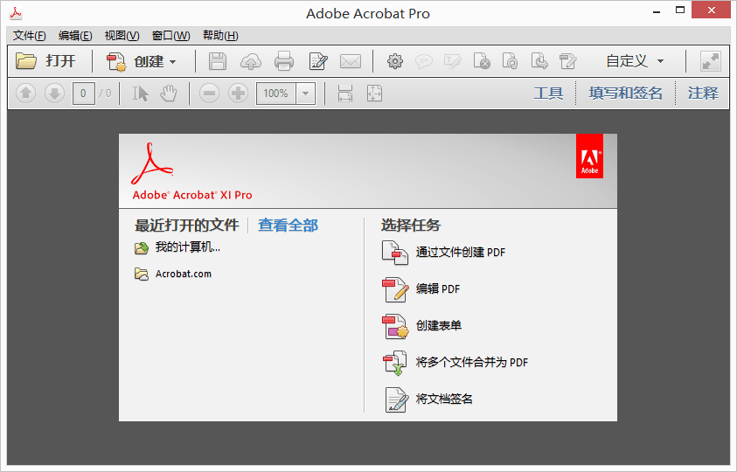
Task: Click the red Adobe logo badge
Action: [x=589, y=156]
